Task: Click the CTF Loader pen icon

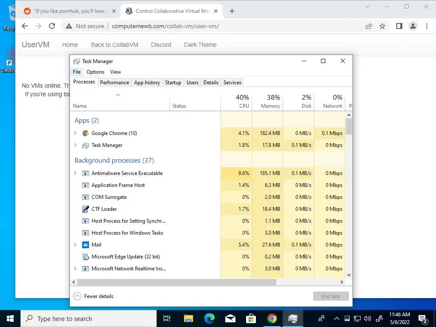Action: [85, 209]
